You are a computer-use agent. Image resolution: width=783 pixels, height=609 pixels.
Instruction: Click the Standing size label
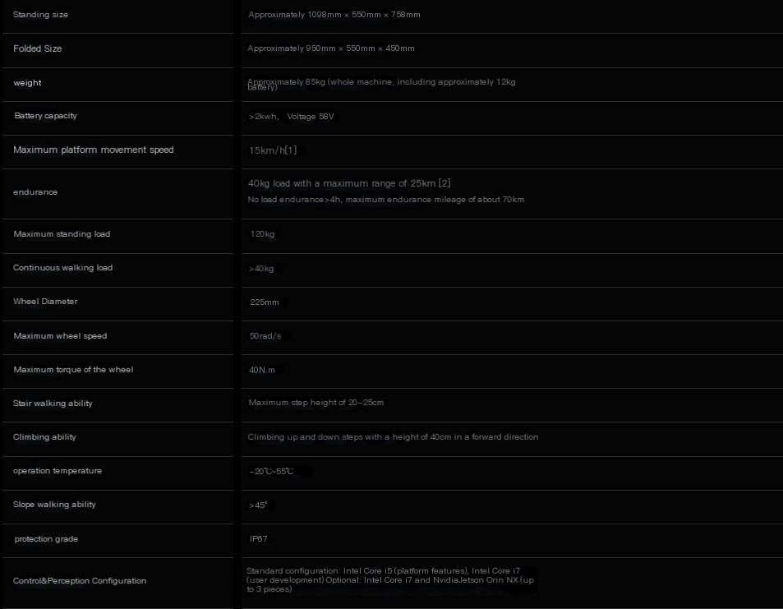(40, 15)
